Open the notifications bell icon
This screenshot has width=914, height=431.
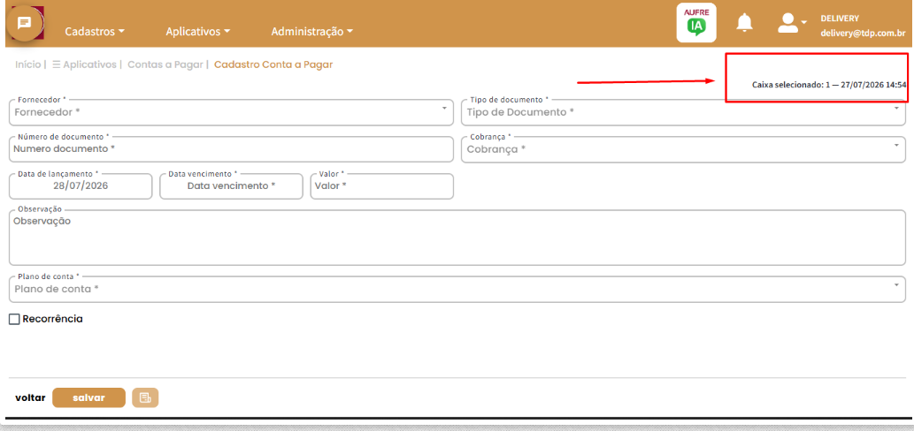click(744, 23)
